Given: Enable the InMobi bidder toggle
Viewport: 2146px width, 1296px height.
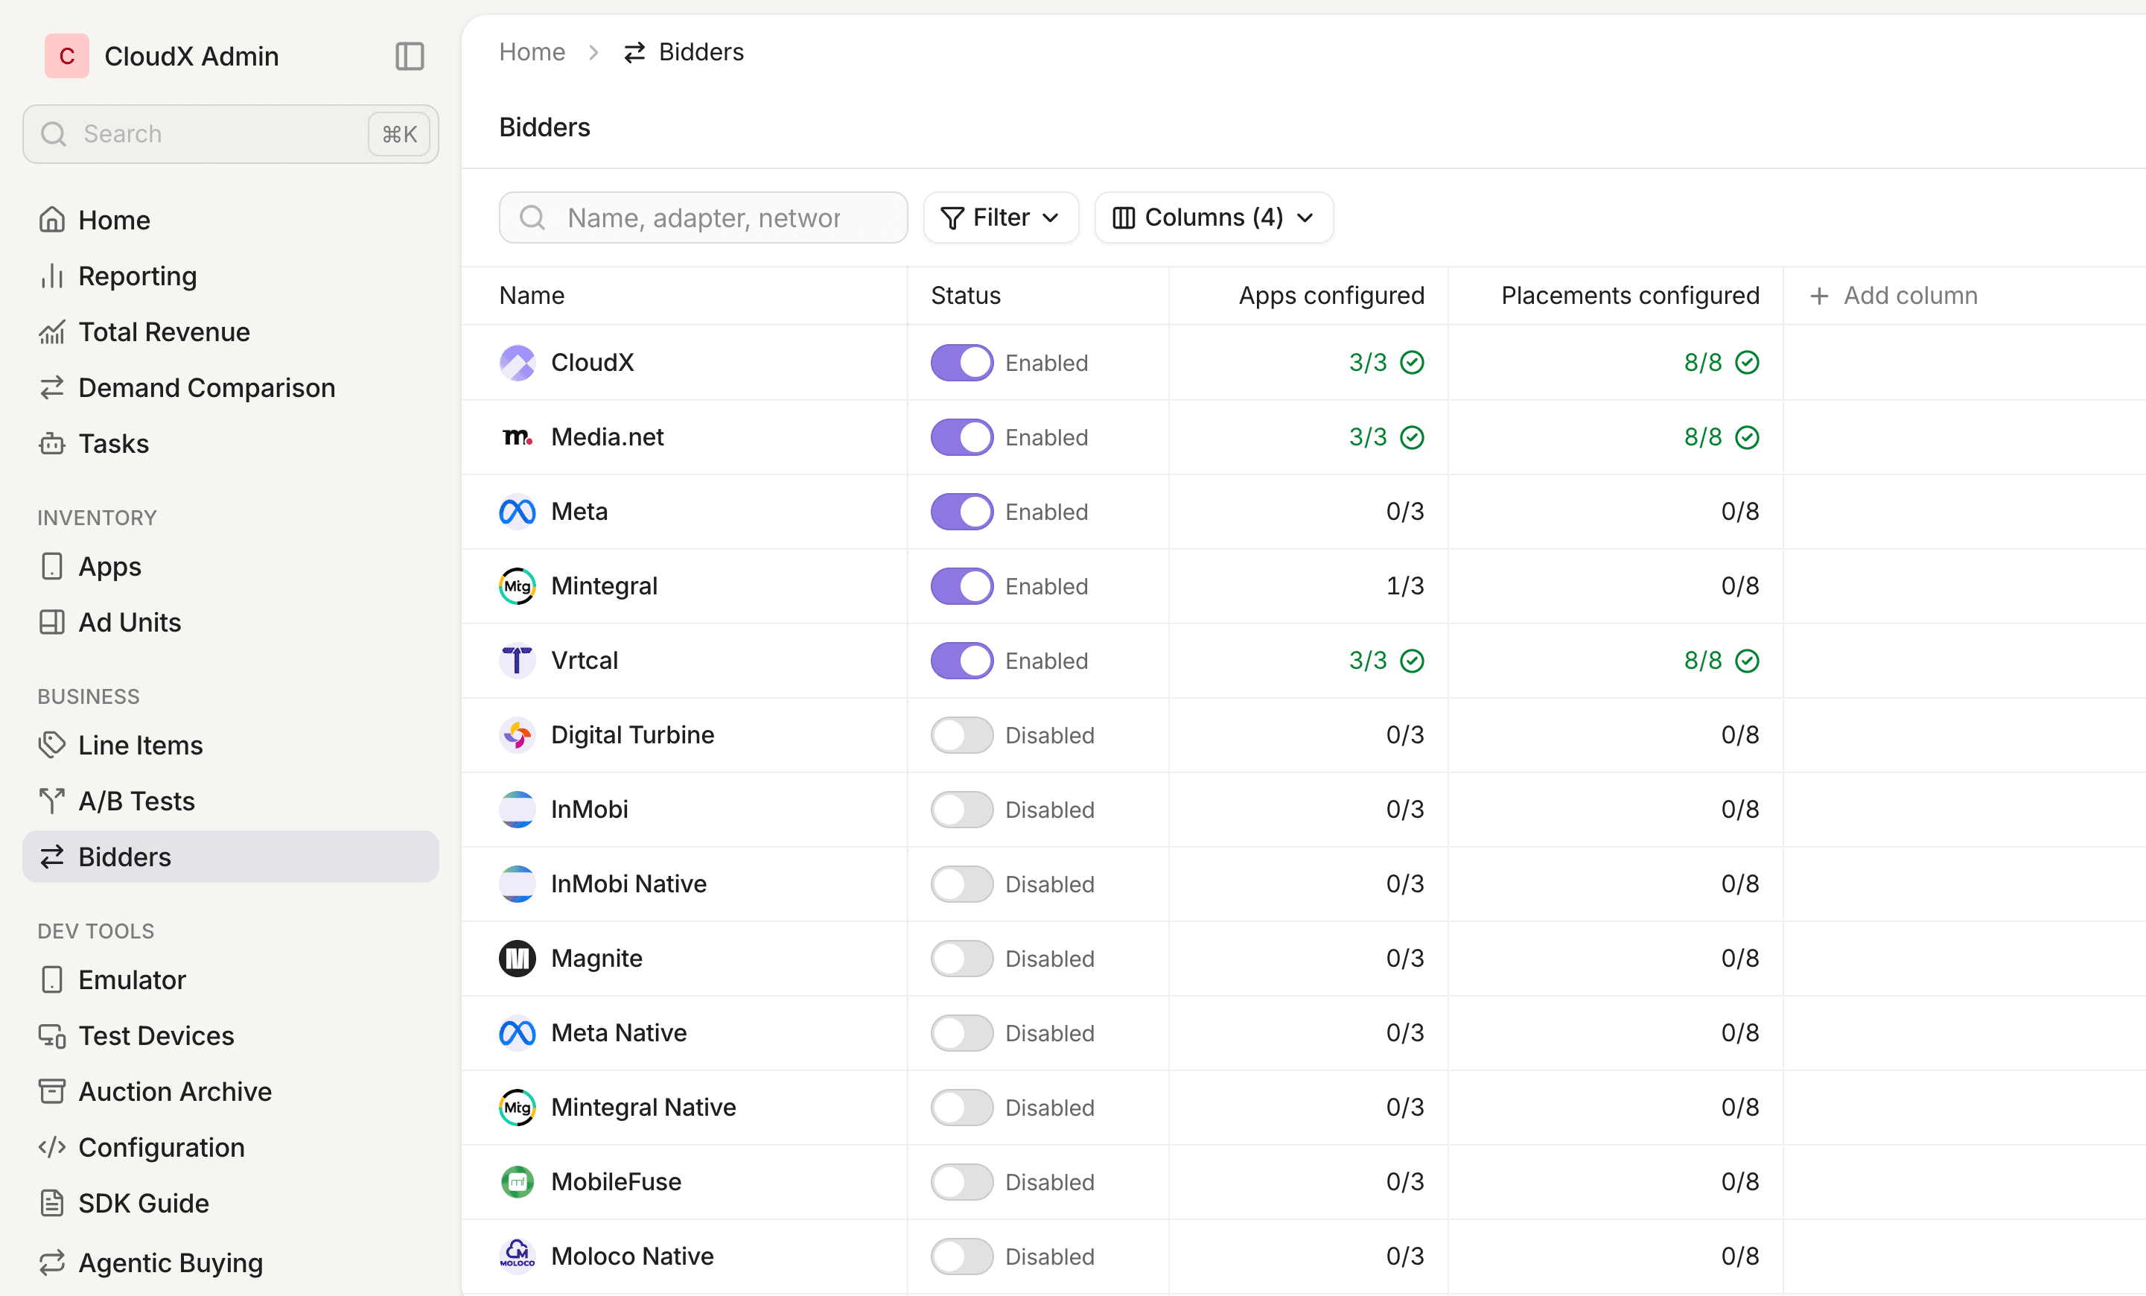Looking at the screenshot, I should coord(961,809).
